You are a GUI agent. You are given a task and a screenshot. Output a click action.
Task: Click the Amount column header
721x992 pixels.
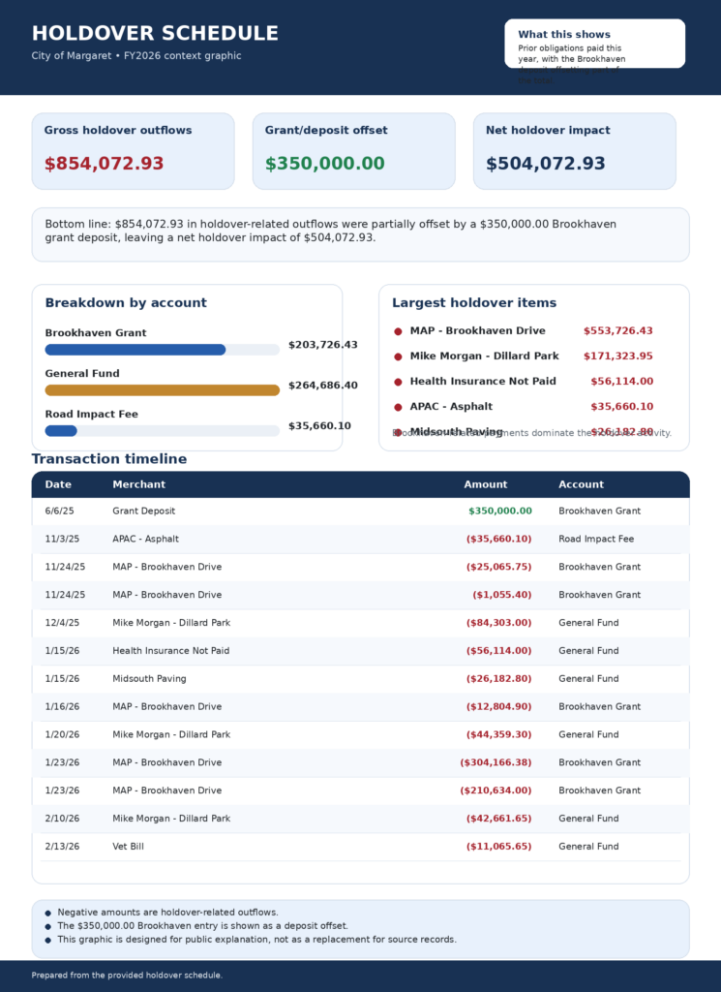tap(485, 484)
